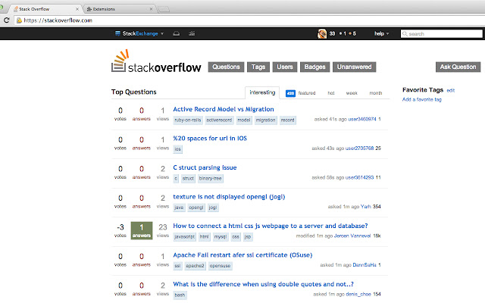Go to the Badges page
Image resolution: width=485 pixels, height=303 pixels.
point(314,67)
